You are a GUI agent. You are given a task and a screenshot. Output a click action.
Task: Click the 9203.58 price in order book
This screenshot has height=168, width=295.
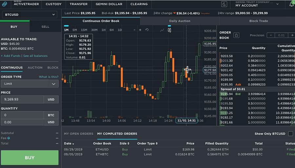click(226, 56)
